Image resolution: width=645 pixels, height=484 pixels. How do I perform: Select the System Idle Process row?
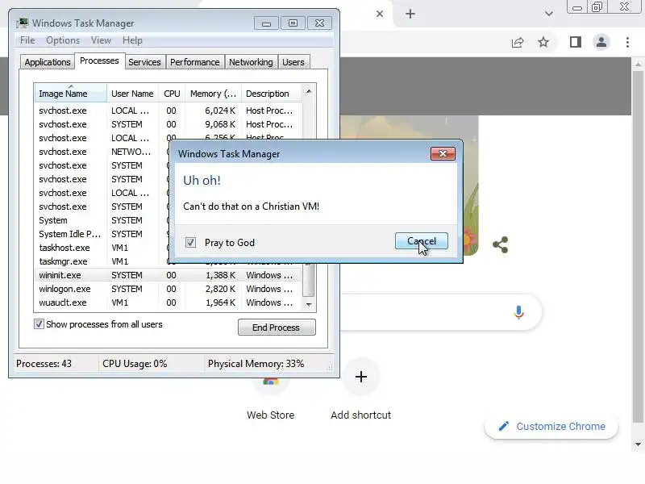coord(102,234)
